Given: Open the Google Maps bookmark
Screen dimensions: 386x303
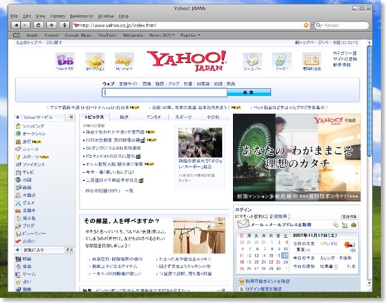Looking at the screenshot, I should (x=78, y=35).
